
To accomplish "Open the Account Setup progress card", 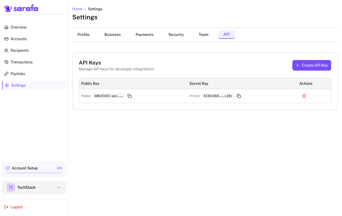I will pyautogui.click(x=34, y=169).
